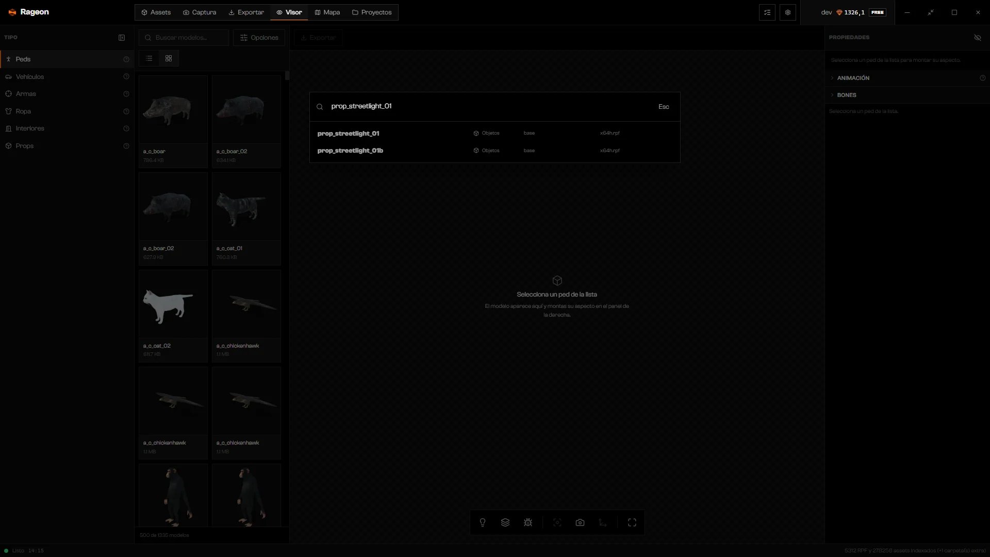The image size is (990, 557).
Task: Select Props type in sidebar
Action: point(67,146)
